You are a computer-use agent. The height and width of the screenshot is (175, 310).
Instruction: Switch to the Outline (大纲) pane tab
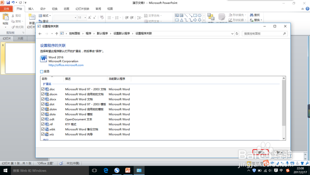[x=20, y=39]
